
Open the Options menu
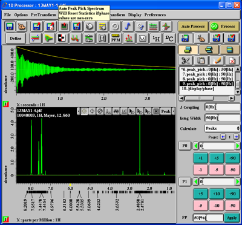(21, 15)
